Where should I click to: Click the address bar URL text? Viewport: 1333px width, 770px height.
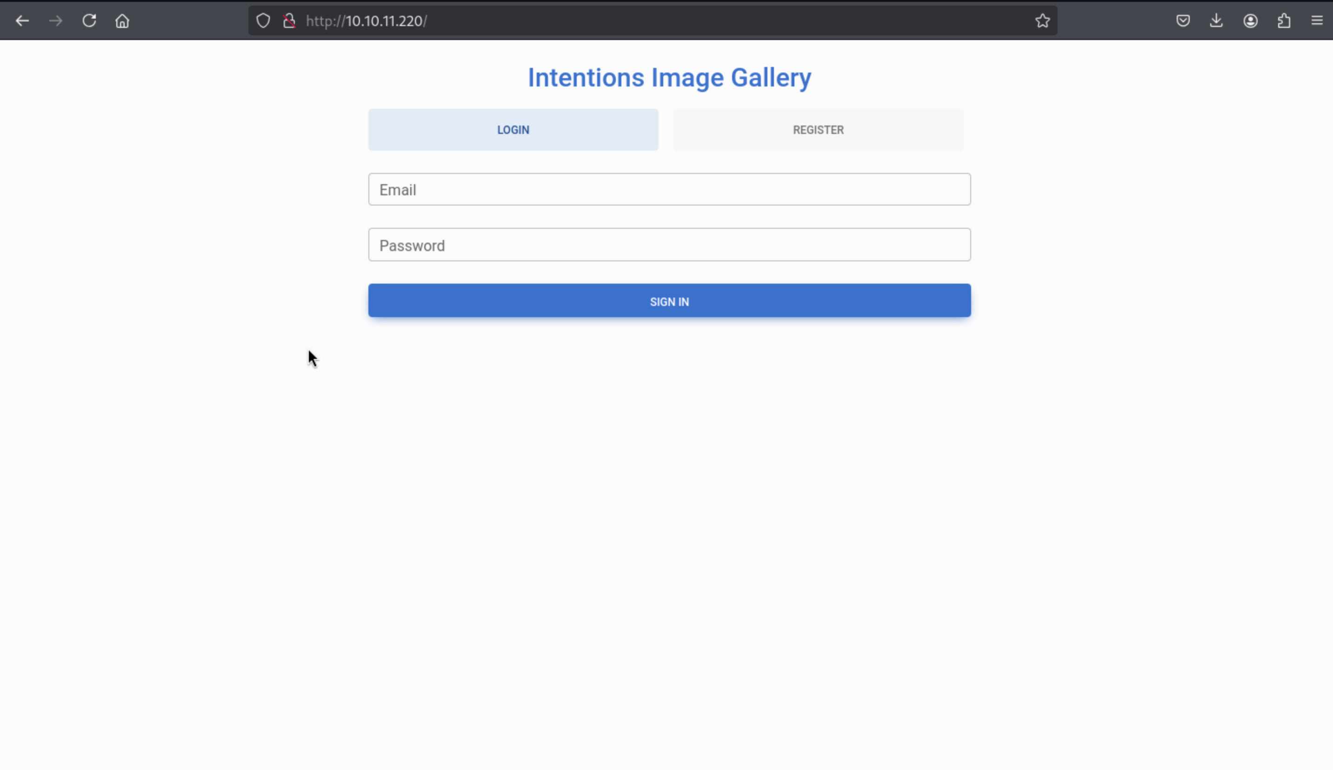click(367, 20)
